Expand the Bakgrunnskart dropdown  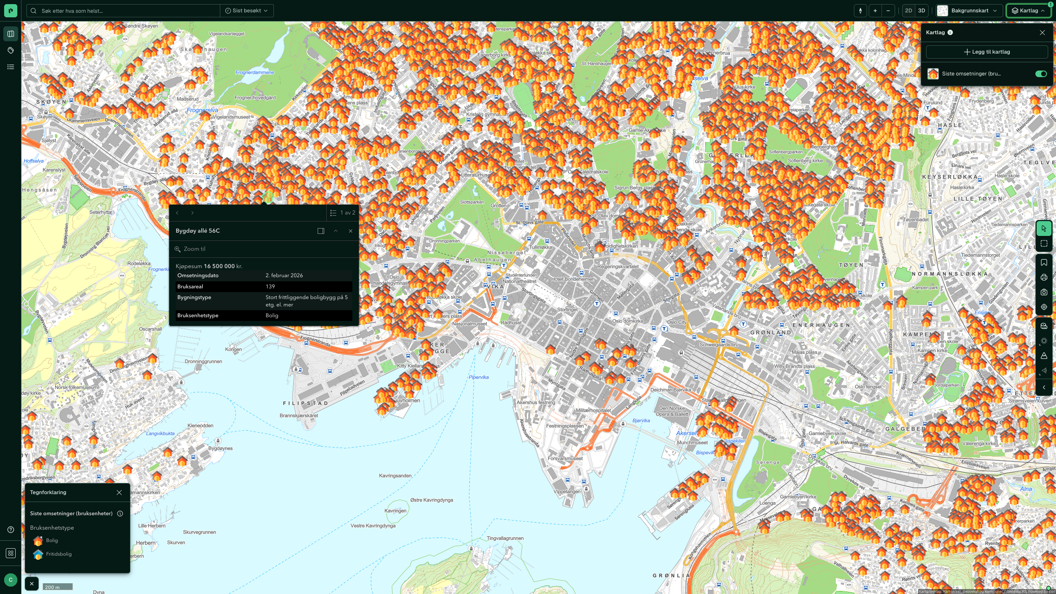tap(968, 11)
